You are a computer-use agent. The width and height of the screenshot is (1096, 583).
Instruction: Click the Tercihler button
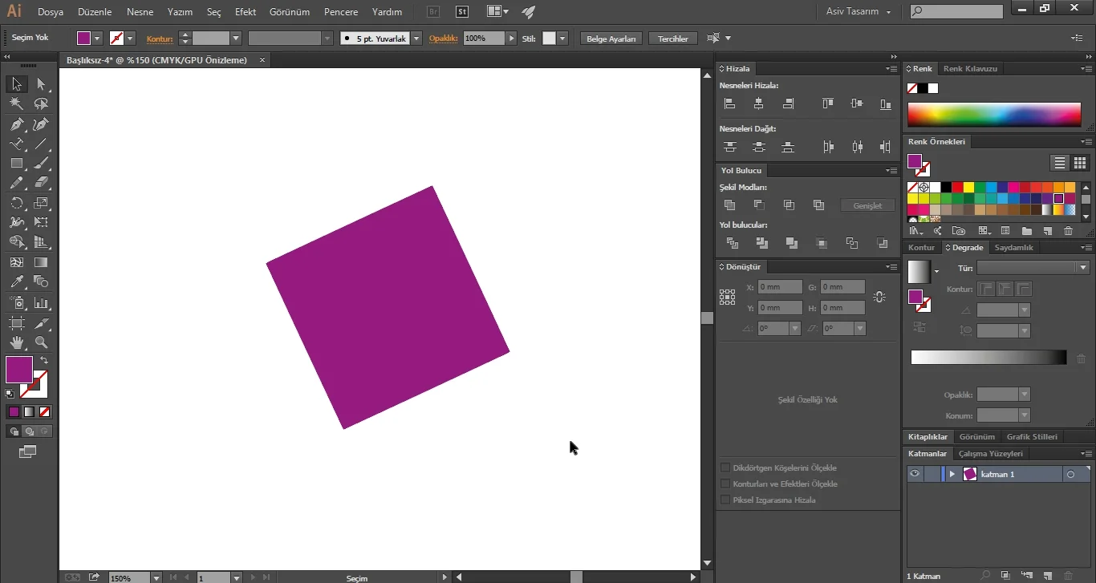(673, 38)
